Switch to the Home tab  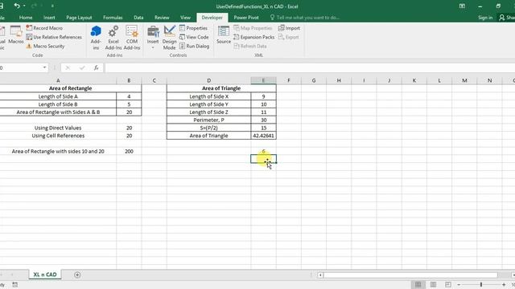coord(26,18)
